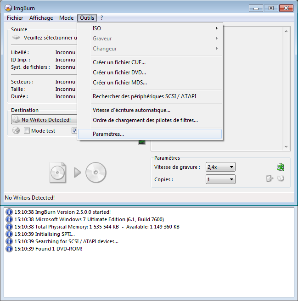The image size is (298, 301).
Task: Click the Searching for SCSI / ATAPI devices log line
Action: pos(66,241)
